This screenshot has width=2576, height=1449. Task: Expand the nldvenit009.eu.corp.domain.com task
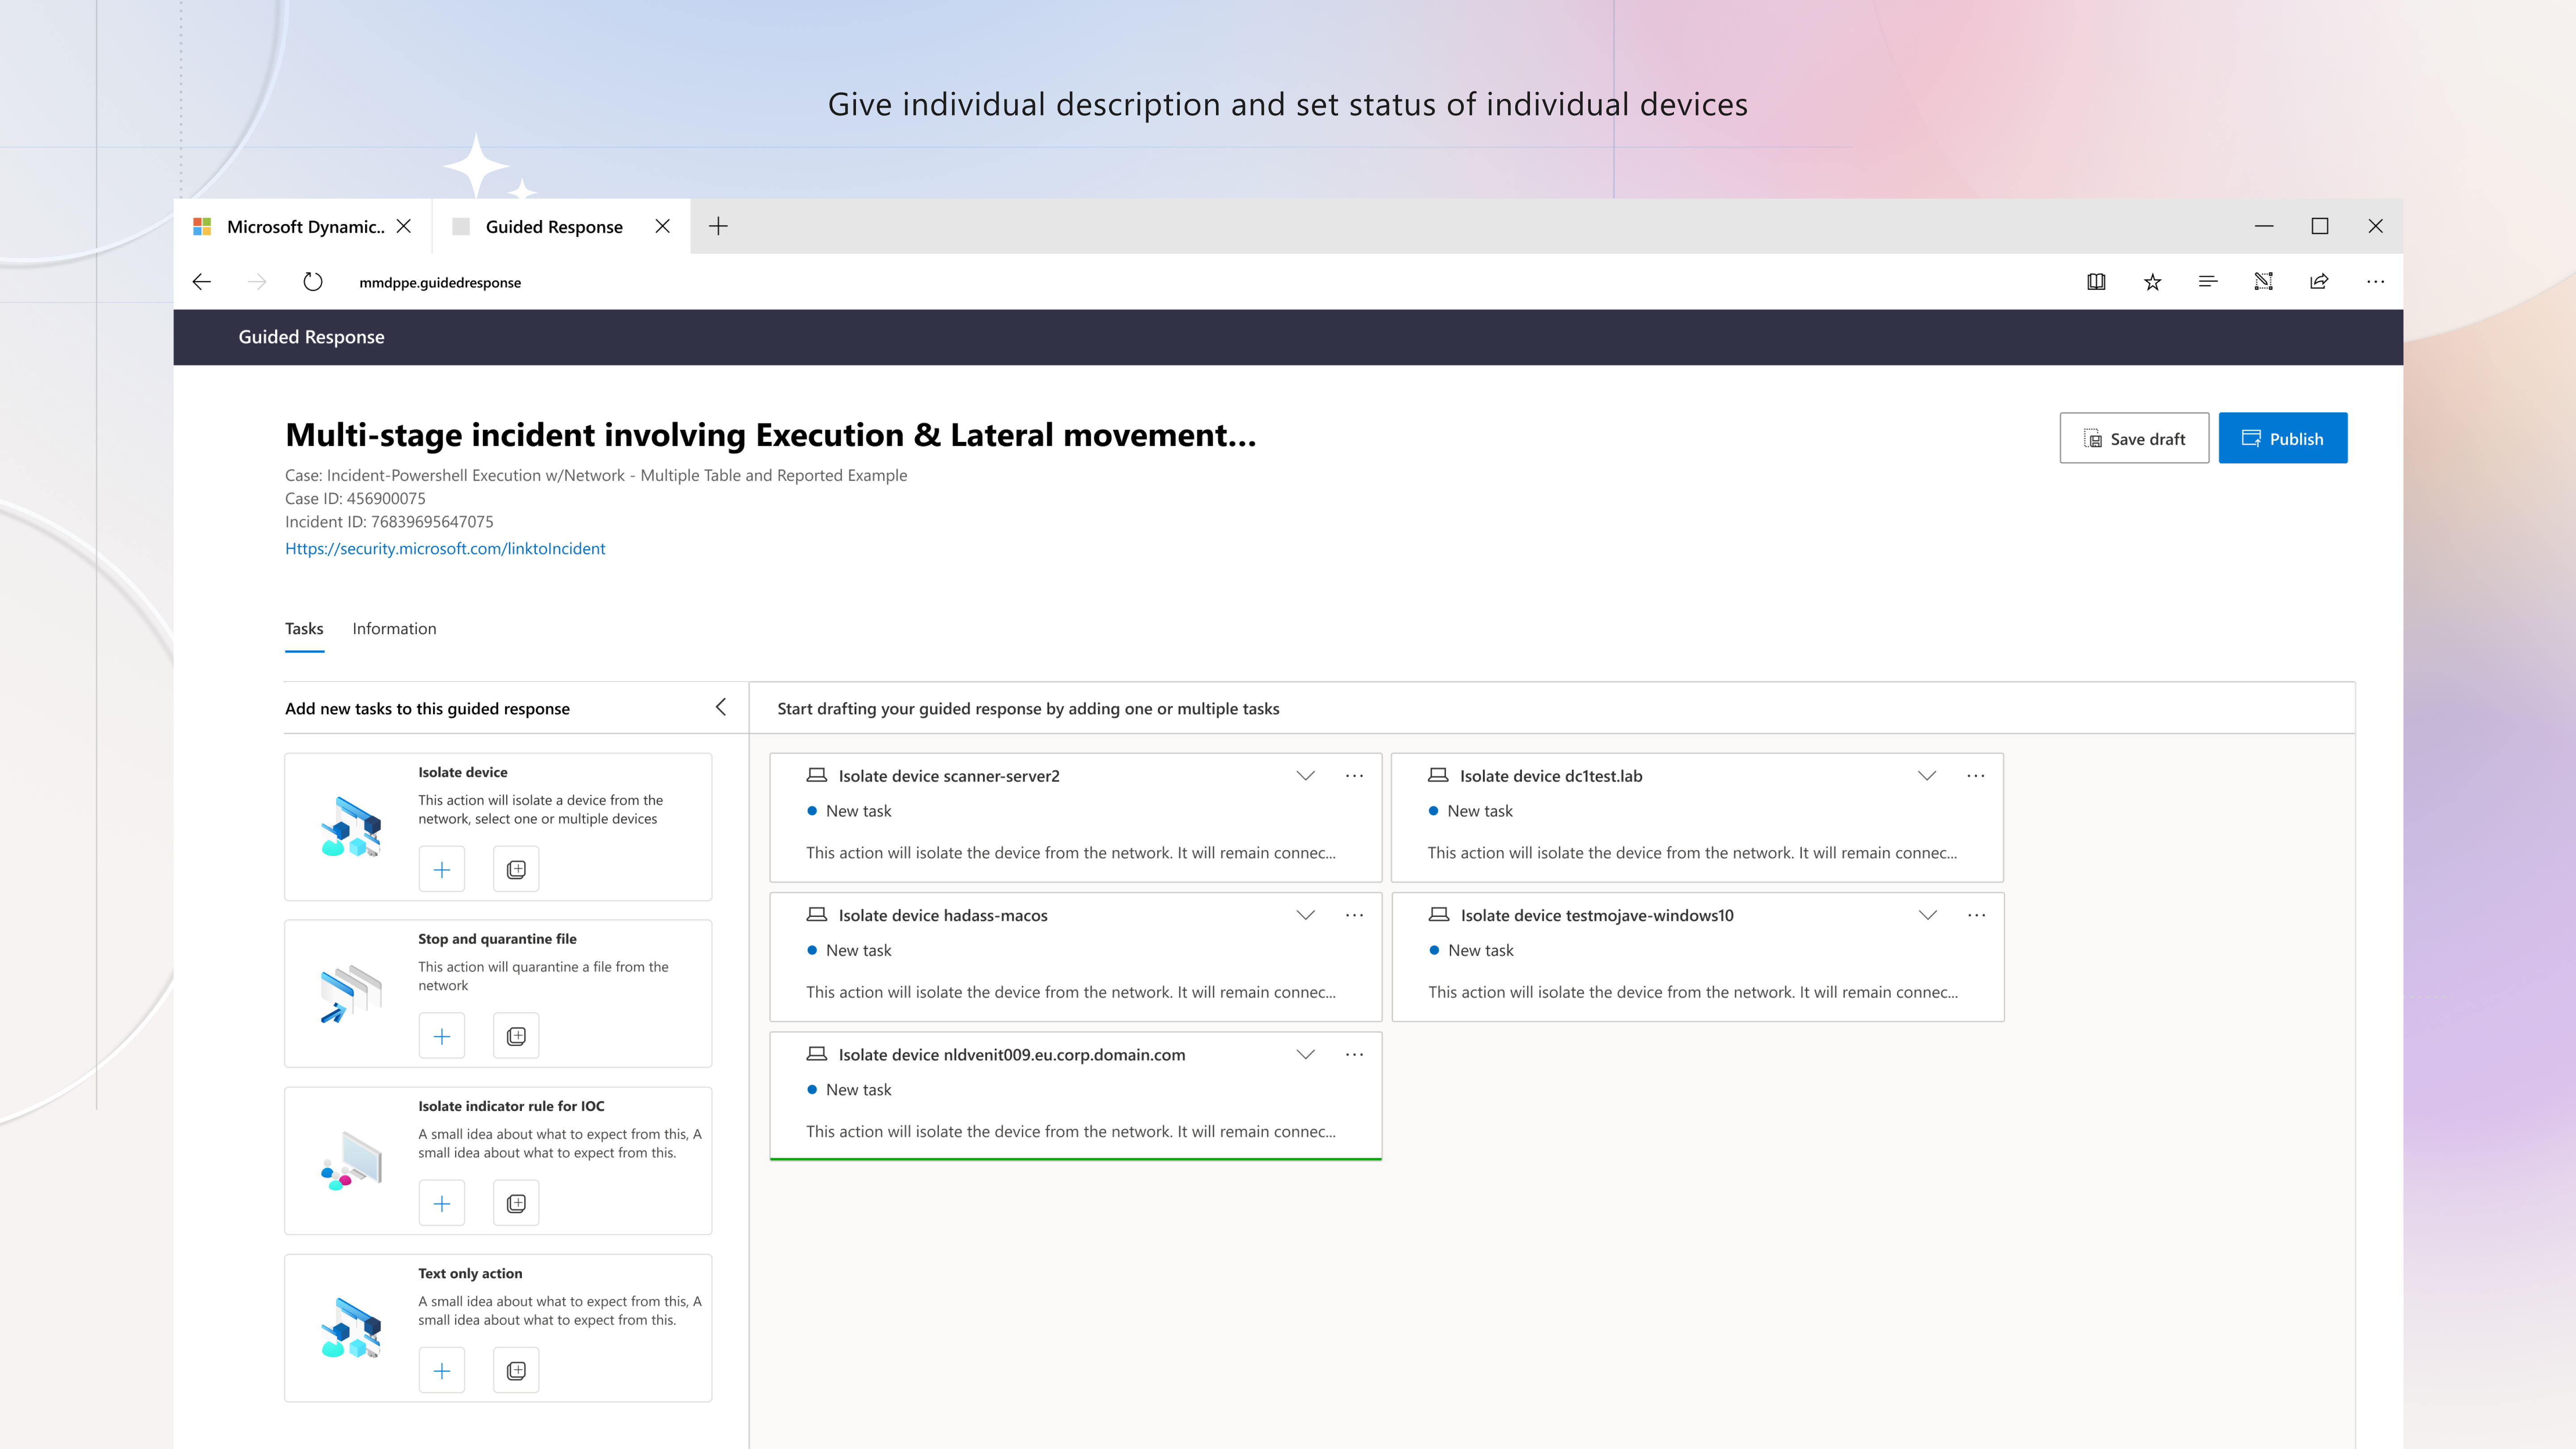pos(1305,1054)
